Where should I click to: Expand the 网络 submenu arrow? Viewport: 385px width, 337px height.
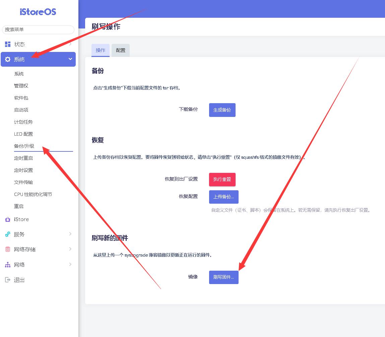70,264
